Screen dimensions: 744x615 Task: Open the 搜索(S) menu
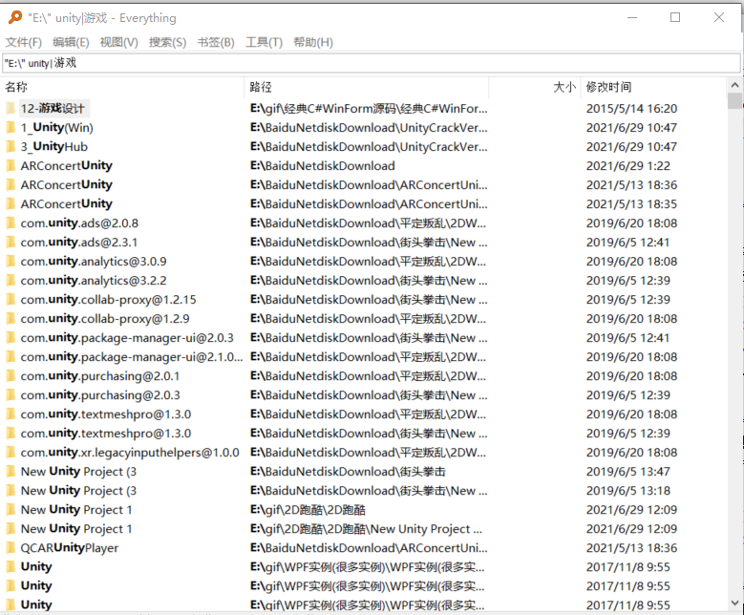[x=167, y=42]
